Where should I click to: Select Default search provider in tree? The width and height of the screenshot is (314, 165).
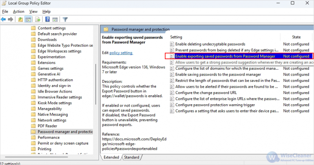click(57, 34)
